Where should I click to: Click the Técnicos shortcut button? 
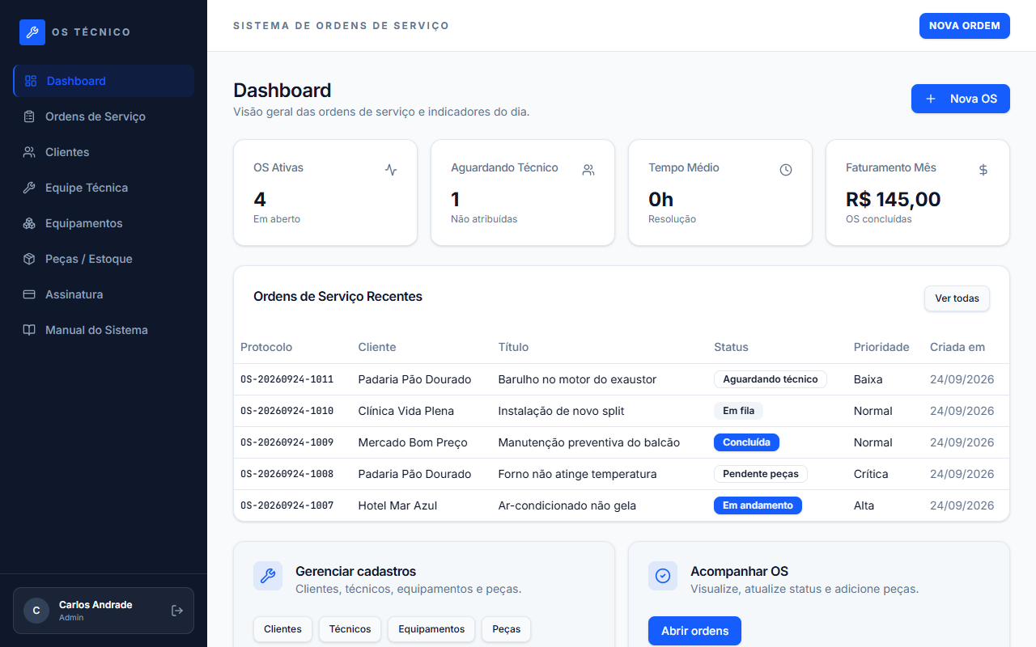click(350, 629)
